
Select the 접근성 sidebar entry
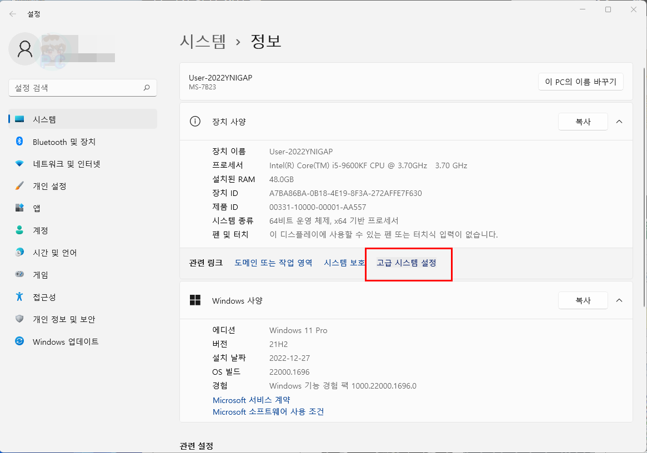pos(83,297)
